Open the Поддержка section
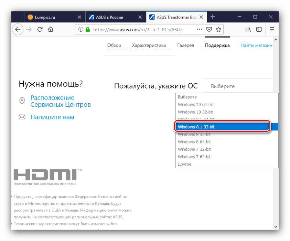The width and height of the screenshot is (290, 241). tap(217, 45)
